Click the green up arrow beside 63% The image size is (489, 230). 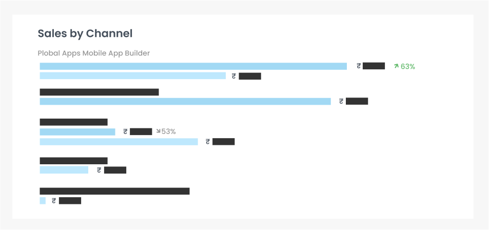396,66
